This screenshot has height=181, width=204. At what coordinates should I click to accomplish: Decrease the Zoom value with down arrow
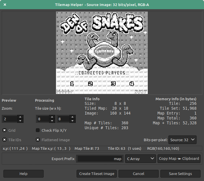click(20, 121)
